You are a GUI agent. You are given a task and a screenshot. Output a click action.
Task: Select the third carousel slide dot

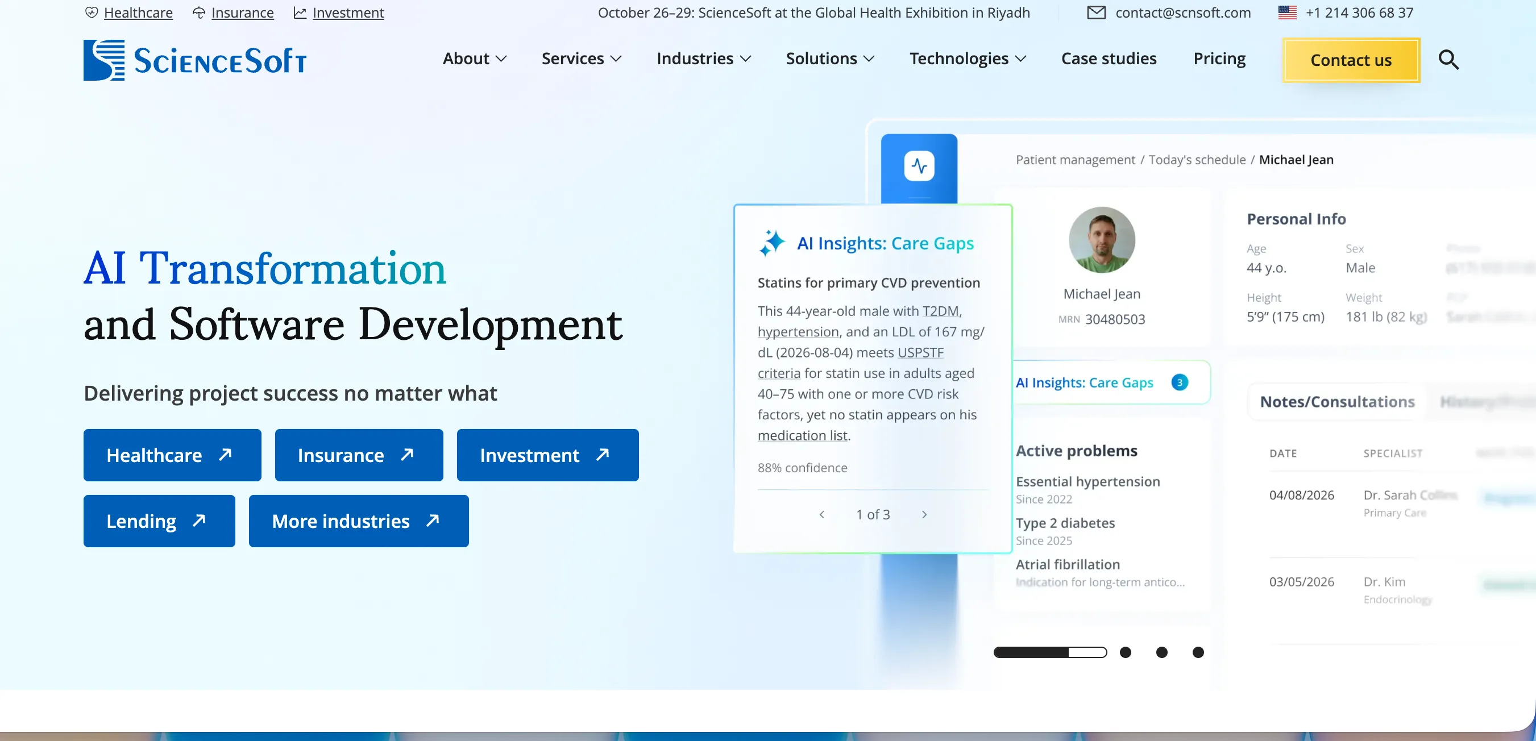coord(1161,652)
